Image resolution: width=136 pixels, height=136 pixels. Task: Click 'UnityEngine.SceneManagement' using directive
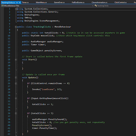[41, 21]
